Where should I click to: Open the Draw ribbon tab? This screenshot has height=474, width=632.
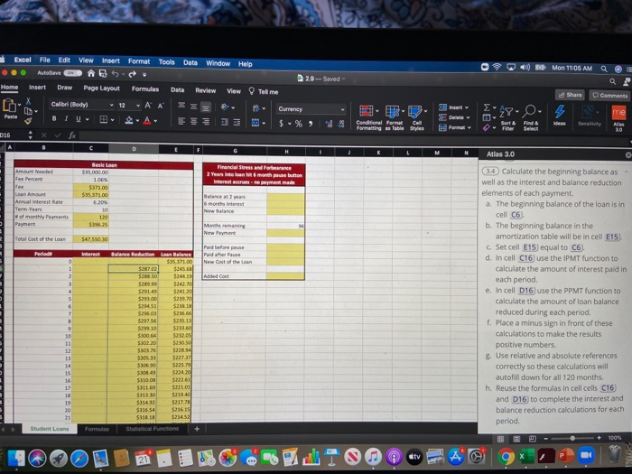tap(64, 87)
